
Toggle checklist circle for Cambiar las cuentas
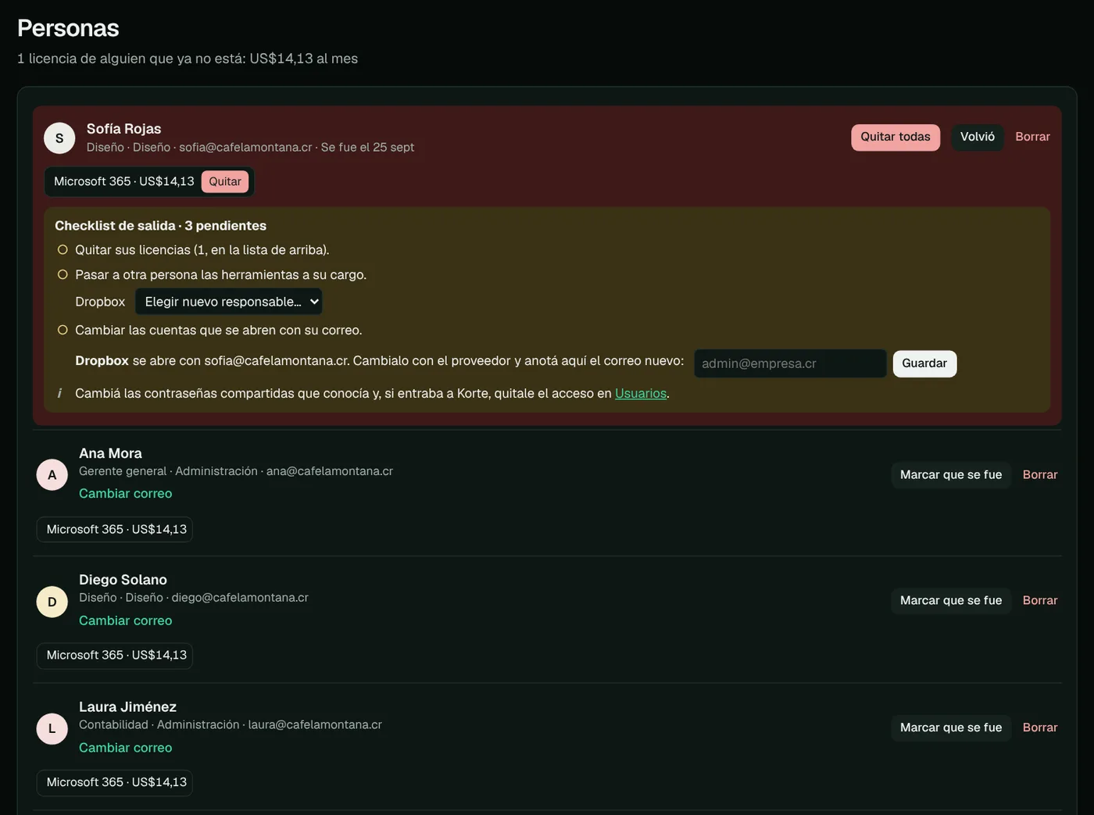tap(63, 330)
